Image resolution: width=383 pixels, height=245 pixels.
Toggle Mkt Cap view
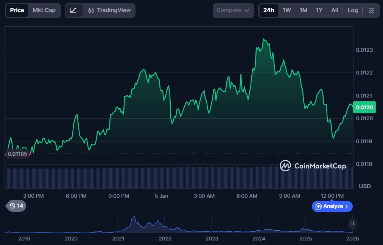point(44,11)
